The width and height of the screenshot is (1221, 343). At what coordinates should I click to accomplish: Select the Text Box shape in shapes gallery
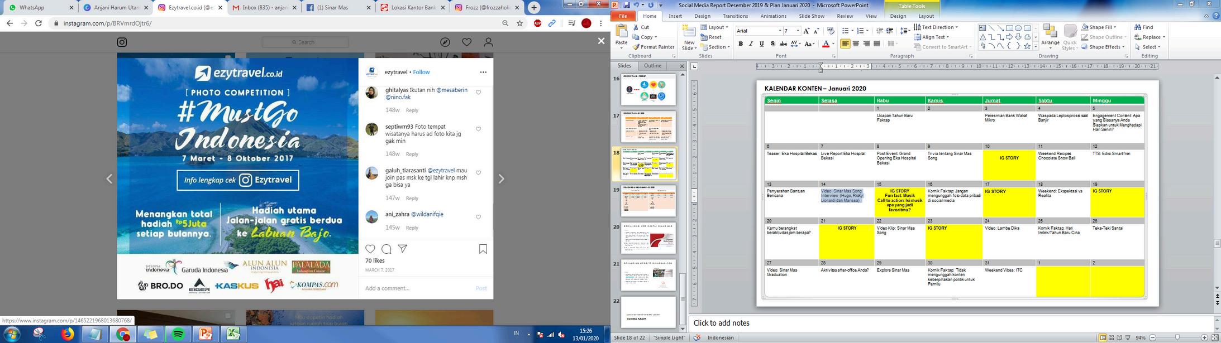coord(982,28)
